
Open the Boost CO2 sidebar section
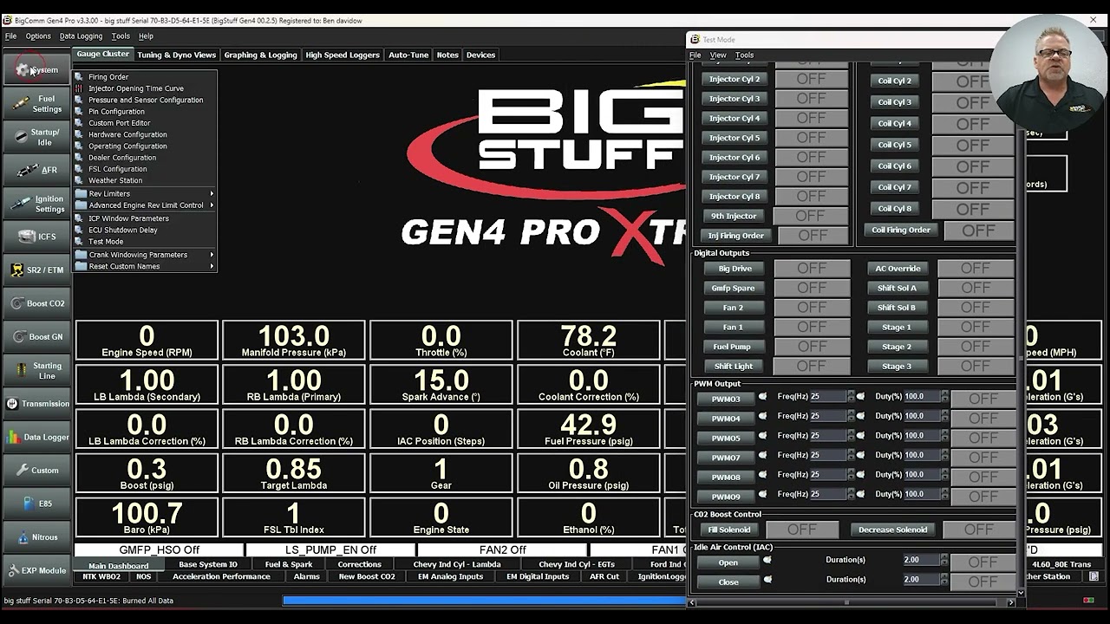click(x=36, y=303)
